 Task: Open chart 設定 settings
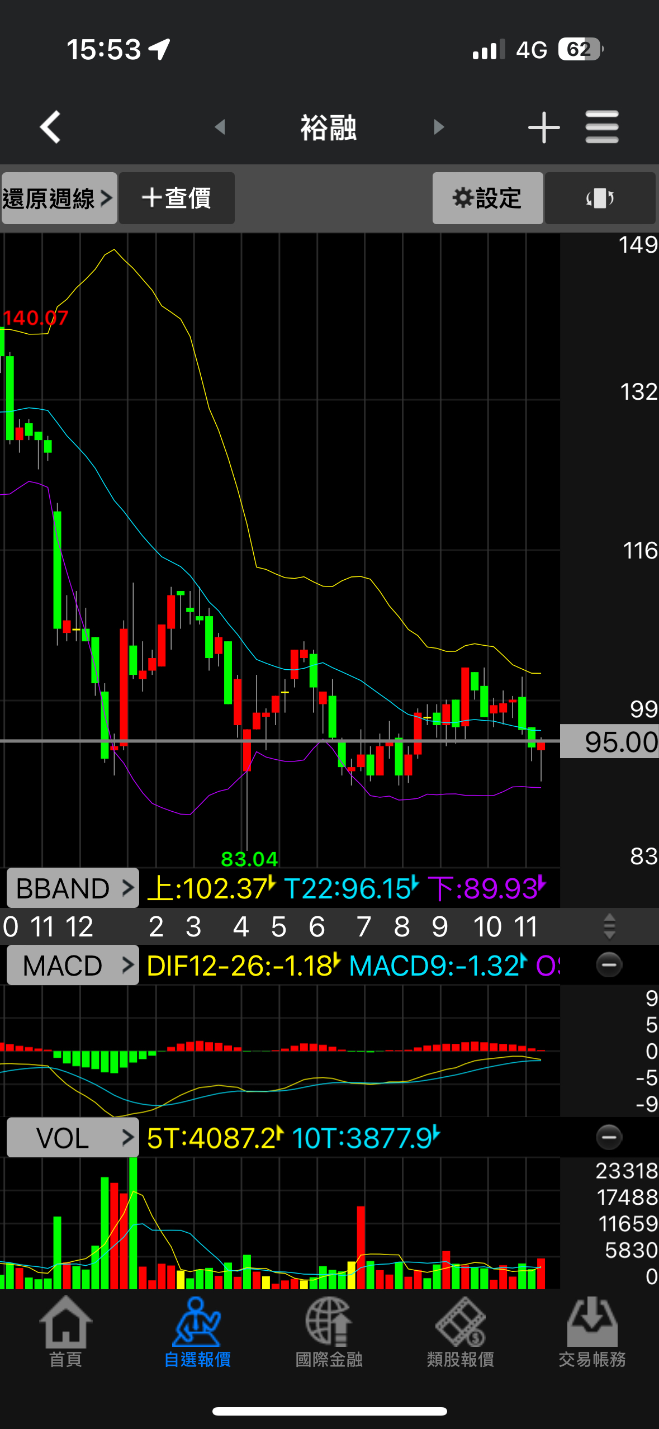pos(487,198)
